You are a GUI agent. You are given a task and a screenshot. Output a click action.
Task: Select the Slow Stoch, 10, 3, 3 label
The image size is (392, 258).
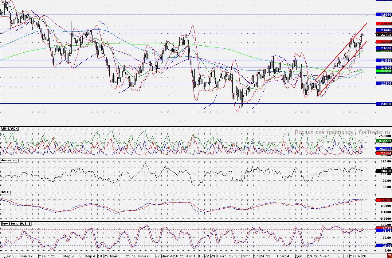click(16, 224)
